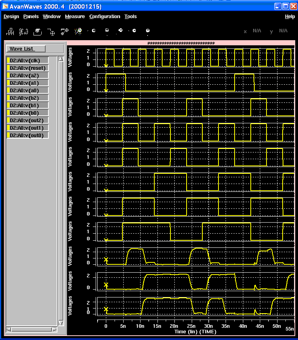
Task: Click the 25n tick on the time axis
Action: (x=191, y=326)
